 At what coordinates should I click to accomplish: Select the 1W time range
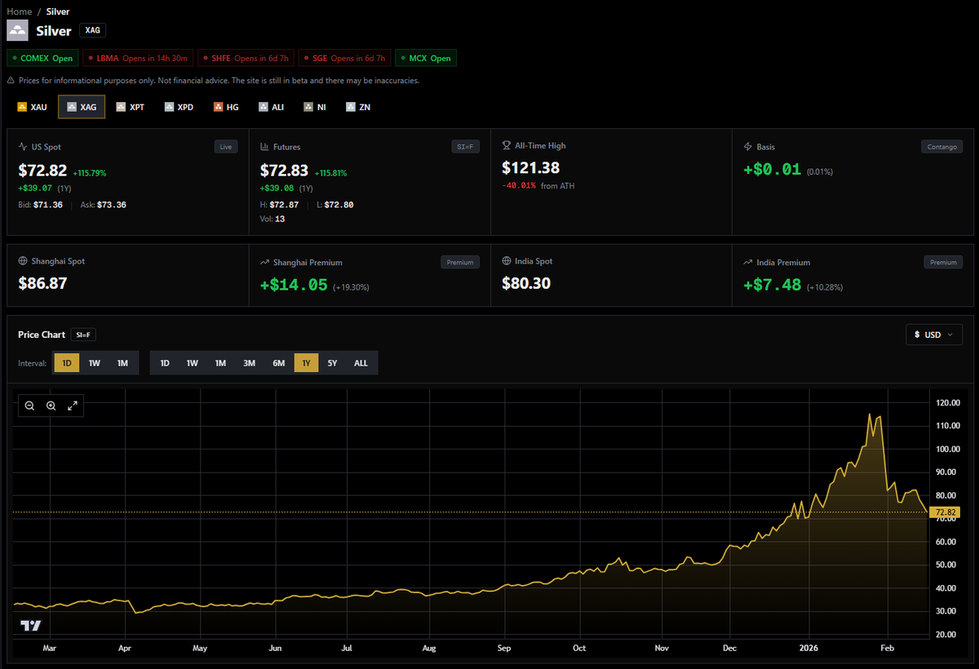(193, 363)
